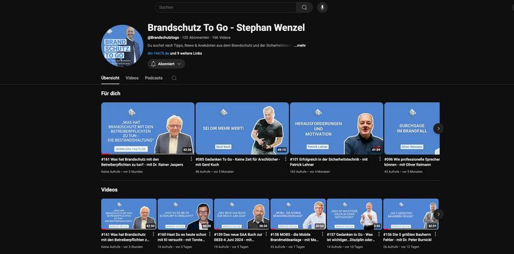Click the '166 Videos' count text
The image size is (514, 254).
[x=221, y=37]
